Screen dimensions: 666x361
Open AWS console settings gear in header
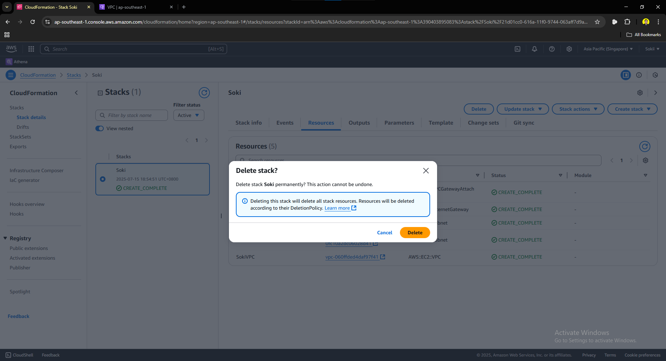(x=569, y=49)
